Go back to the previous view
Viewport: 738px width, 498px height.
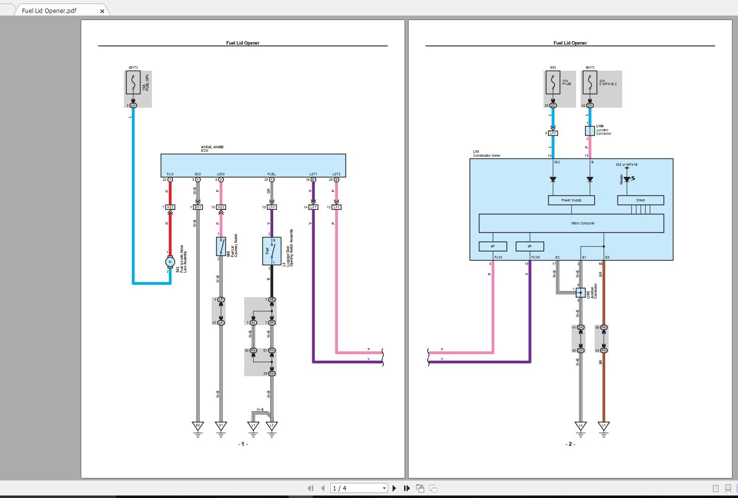(420, 487)
